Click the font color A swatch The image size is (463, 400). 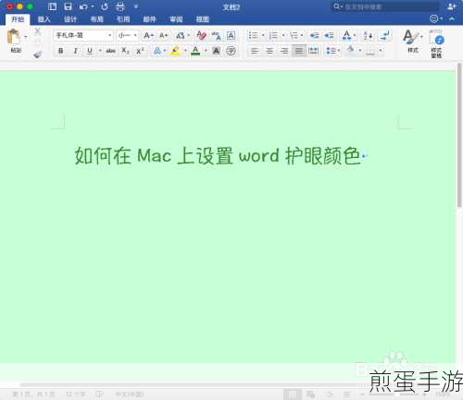(195, 51)
